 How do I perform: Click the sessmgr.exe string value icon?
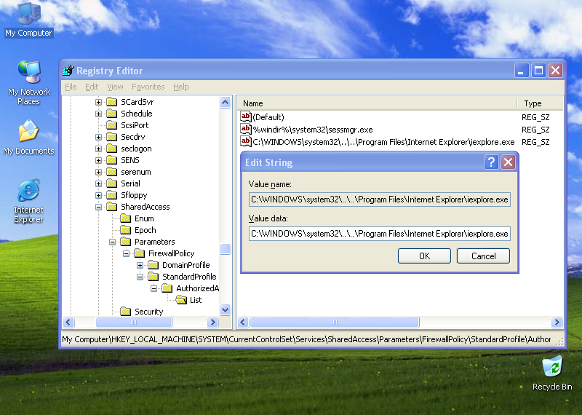click(246, 130)
